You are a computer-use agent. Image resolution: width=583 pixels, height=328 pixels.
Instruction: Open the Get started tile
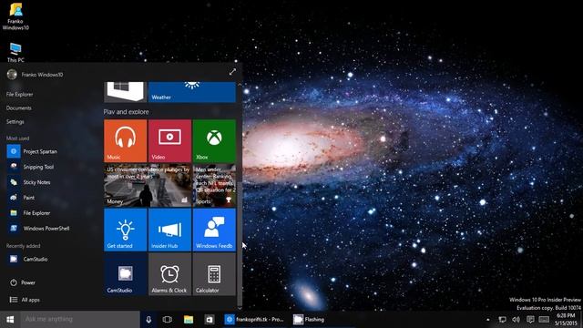click(126, 230)
